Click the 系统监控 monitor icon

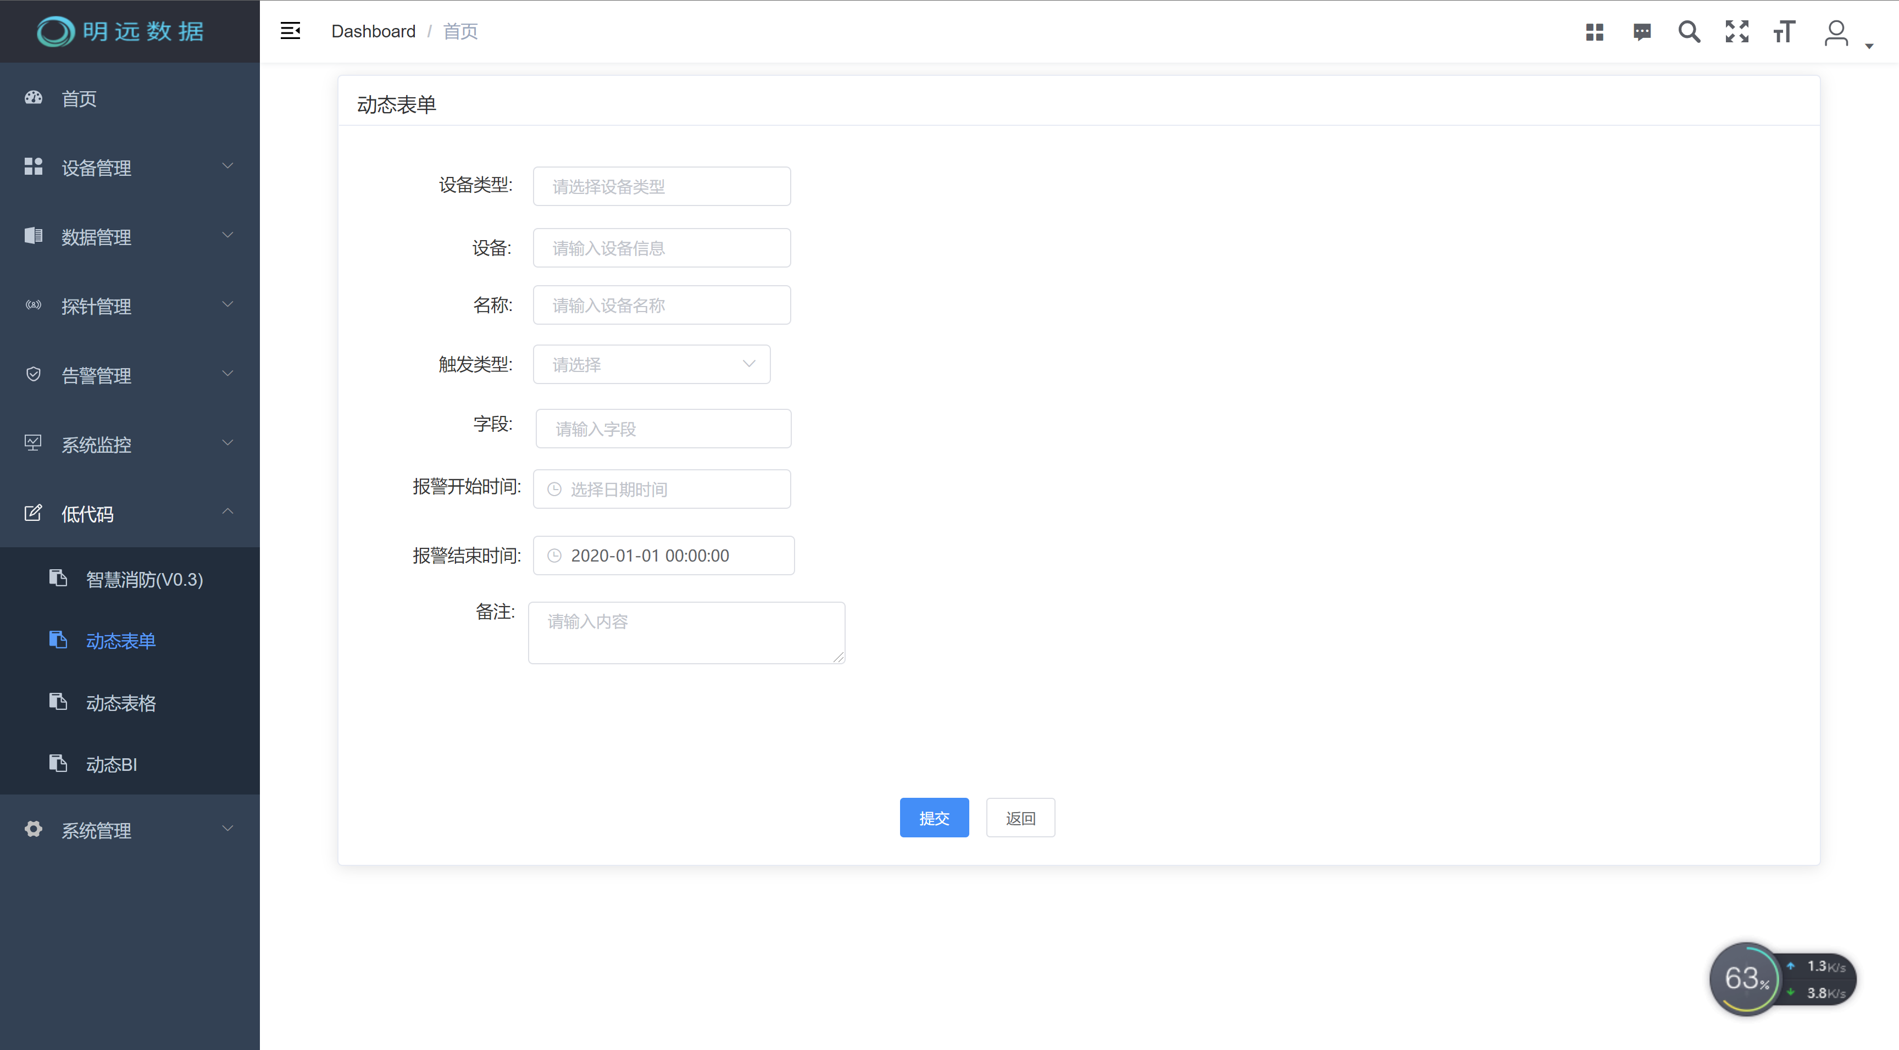click(x=33, y=443)
